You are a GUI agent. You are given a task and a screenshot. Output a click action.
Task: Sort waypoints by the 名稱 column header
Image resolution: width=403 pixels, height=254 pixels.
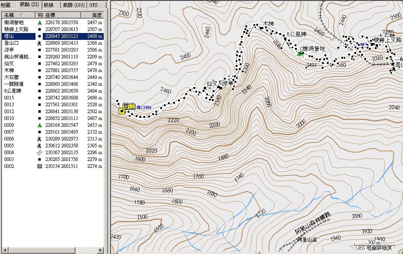(19, 15)
